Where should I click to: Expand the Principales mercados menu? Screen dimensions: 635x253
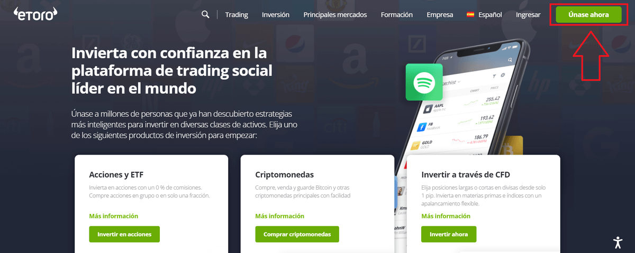335,15
